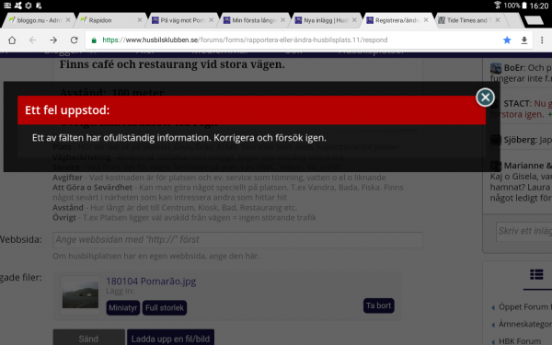Tap the blue bookmark star icon
Viewport: 552px width, 345px height.
coord(507,40)
